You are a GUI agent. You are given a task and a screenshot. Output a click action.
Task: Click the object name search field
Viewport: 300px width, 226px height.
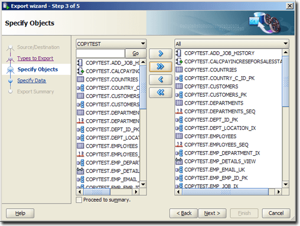(100, 53)
